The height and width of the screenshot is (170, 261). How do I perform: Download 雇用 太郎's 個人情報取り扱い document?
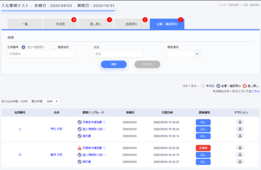point(240,154)
